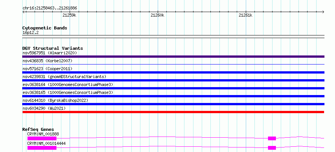Viewport: 335px width, 152px height.
Task: Click the small exon of CRYM|NM_001888
Action: (x=272, y=138)
